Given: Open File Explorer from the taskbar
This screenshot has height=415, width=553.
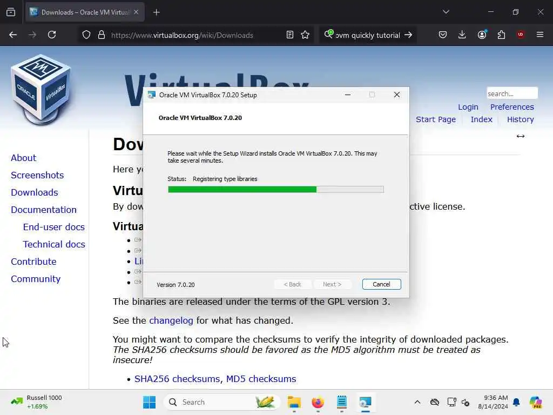Looking at the screenshot, I should click(294, 402).
